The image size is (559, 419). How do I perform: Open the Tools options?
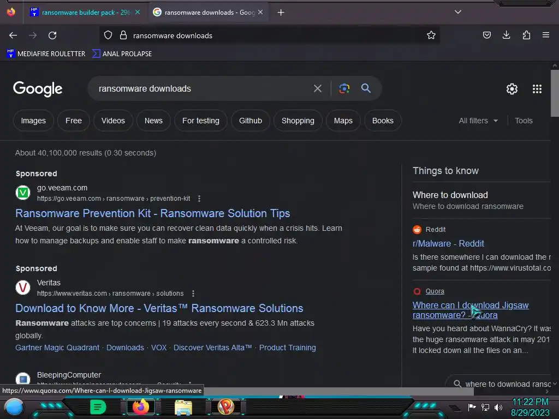(524, 121)
